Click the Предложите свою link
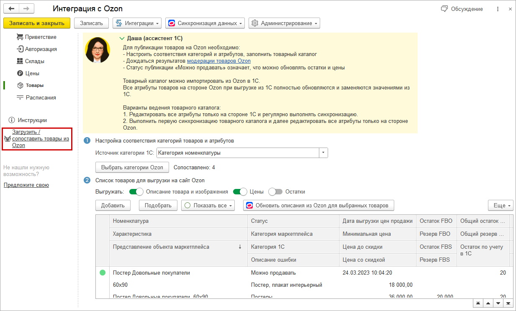Viewport: 516px width, 311px height. (26, 185)
